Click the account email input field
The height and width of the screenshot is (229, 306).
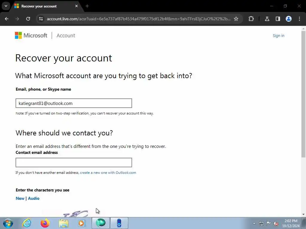pyautogui.click(x=74, y=103)
